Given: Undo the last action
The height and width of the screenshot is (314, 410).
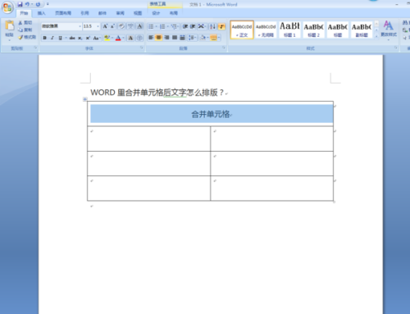Looking at the screenshot, I should click(27, 4).
